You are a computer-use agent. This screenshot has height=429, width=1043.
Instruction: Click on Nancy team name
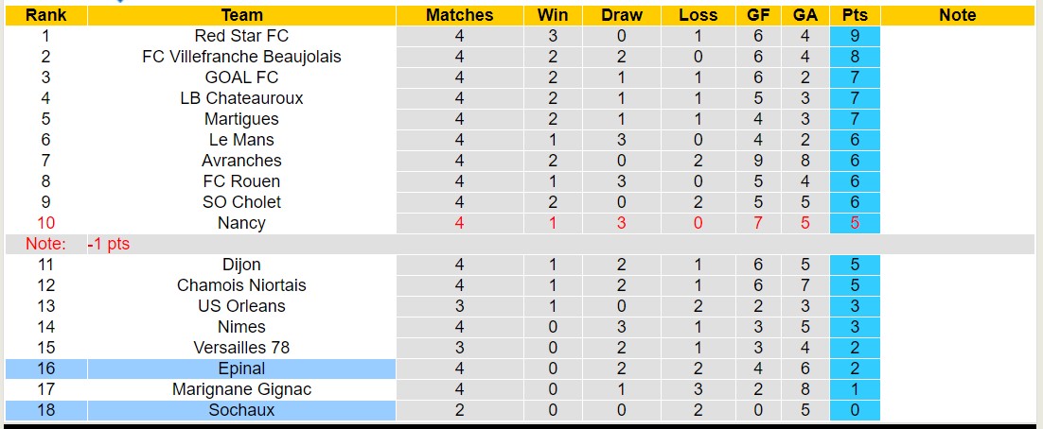coord(241,223)
